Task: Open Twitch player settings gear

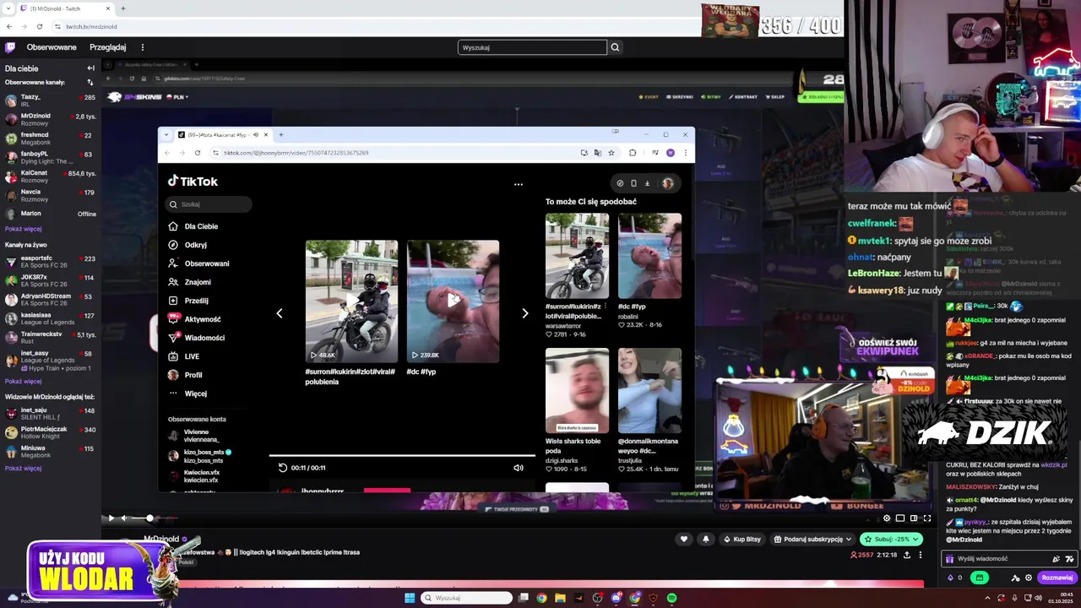Action: (x=887, y=518)
